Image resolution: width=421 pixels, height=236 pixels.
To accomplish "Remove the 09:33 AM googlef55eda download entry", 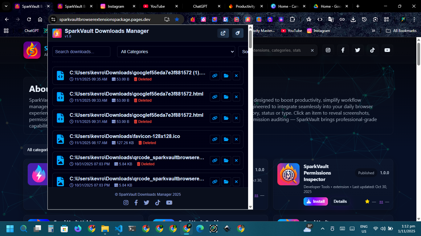I will [236, 97].
